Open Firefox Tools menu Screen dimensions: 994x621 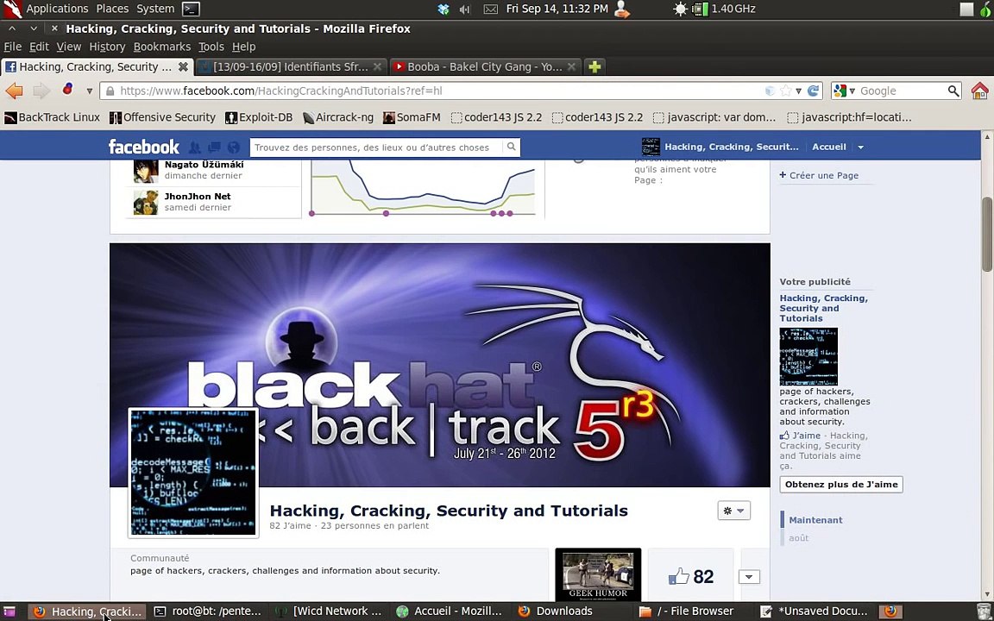[211, 47]
